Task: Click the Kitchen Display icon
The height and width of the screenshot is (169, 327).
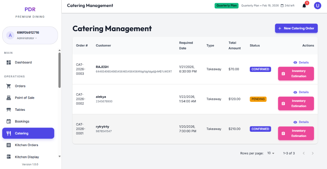Action: click(x=9, y=157)
